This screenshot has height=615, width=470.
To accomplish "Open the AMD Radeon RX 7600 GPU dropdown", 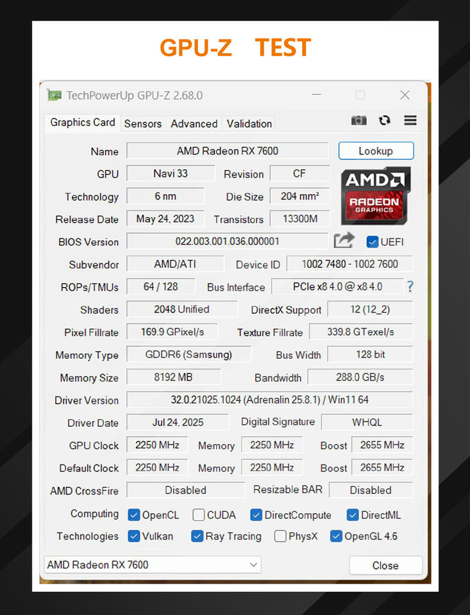I will coord(153,565).
